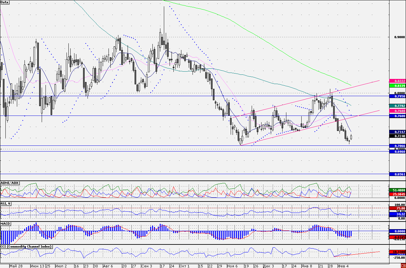
Task: Click the teal 0.7782 moving average tag
Action: tap(397, 105)
